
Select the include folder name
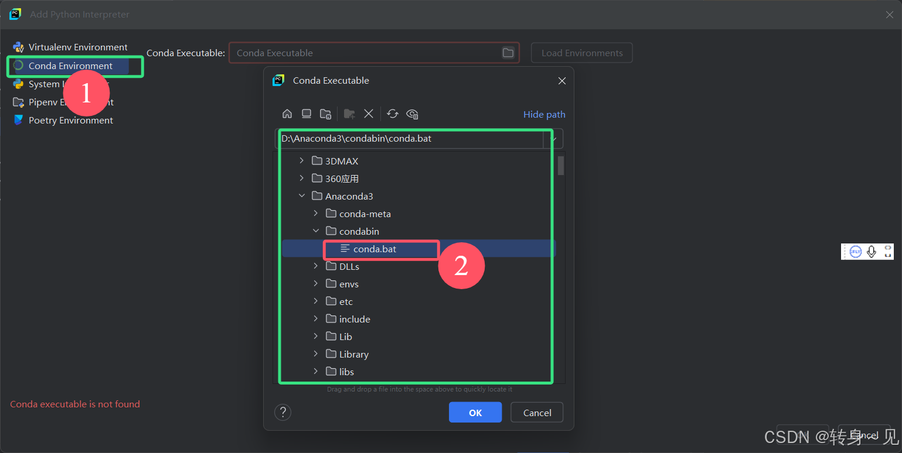(x=355, y=319)
